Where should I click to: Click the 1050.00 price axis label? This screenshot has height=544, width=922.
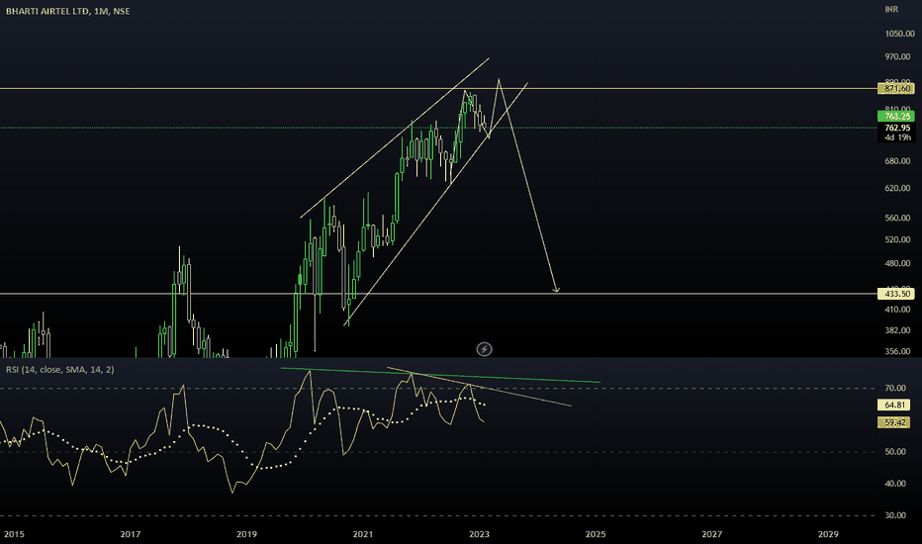tap(899, 34)
